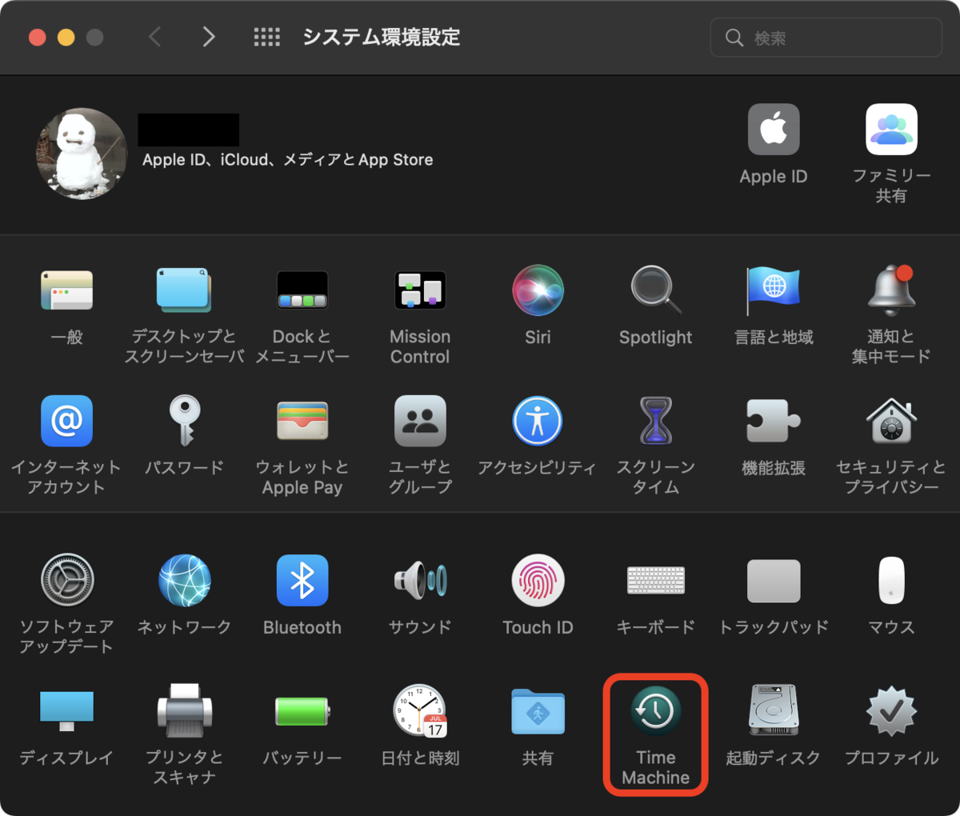This screenshot has width=960, height=816.
Task: Open インターネットアカウント preferences
Action: 66,421
